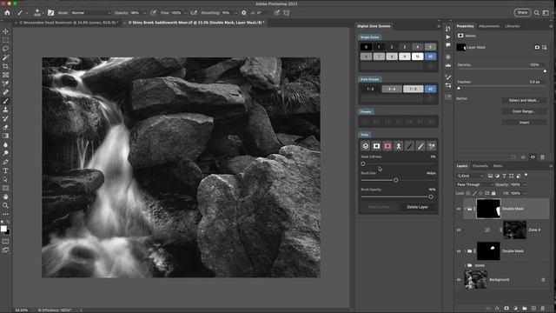Viewport: 556px width, 313px height.
Task: Select the Clone Stamp tool
Action: 6,110
